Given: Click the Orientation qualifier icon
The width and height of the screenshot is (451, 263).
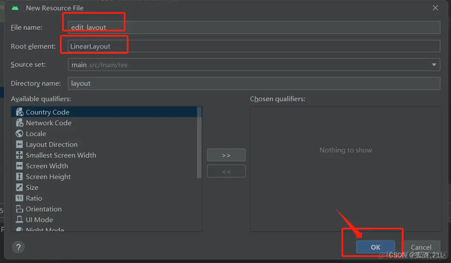Looking at the screenshot, I should [19, 209].
